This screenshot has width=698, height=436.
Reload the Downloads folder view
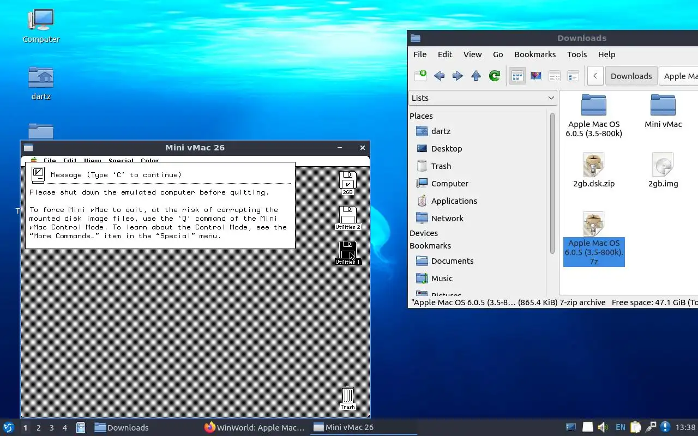coord(495,76)
